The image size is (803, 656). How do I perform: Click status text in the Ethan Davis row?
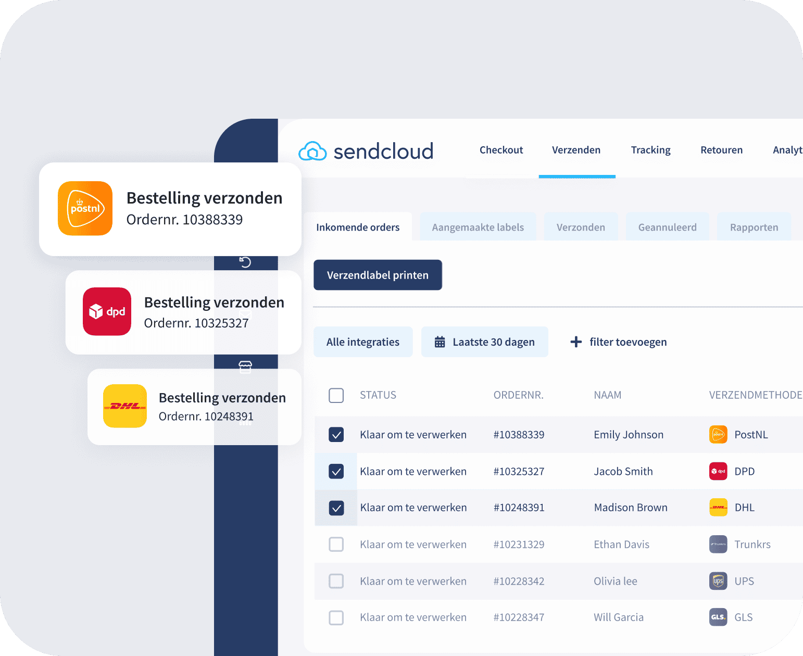click(x=413, y=545)
